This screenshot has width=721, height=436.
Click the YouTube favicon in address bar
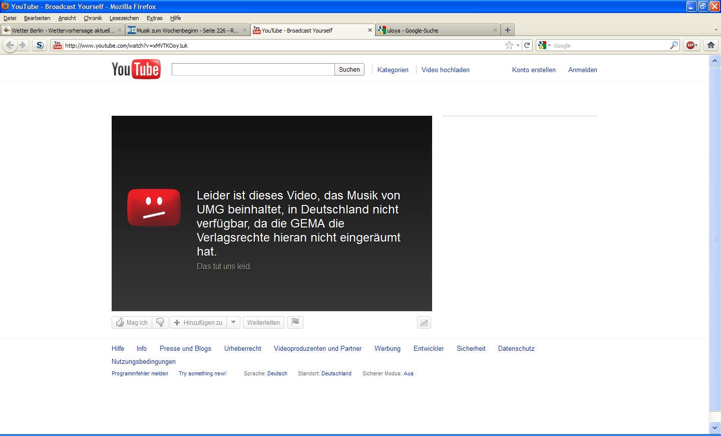click(x=57, y=45)
